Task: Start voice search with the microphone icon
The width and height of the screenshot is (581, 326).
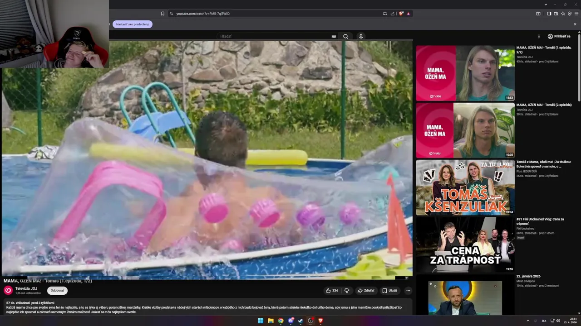Action: tap(361, 36)
